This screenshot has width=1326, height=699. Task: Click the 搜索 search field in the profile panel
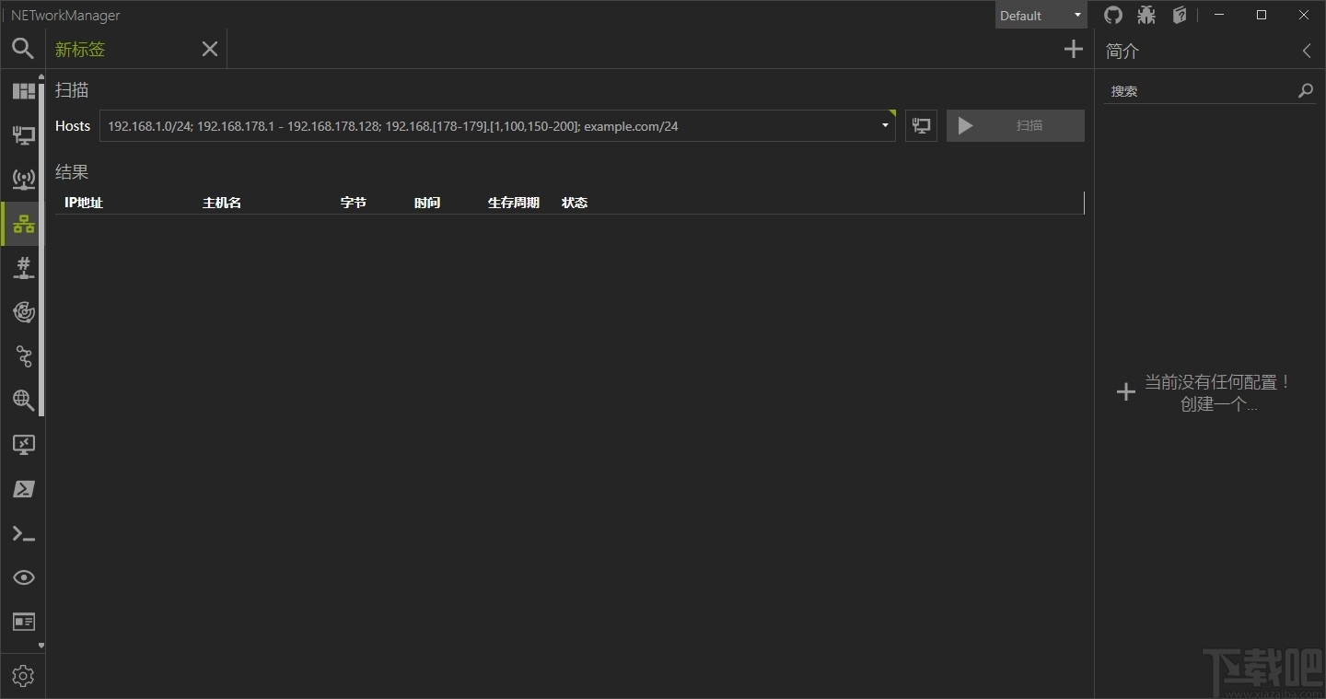click(1197, 89)
